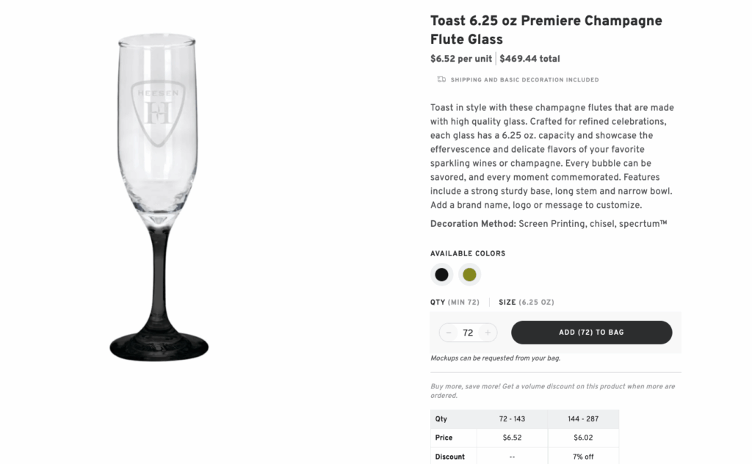Click the $6.52 per unit price
The height and width of the screenshot is (464, 752).
(x=460, y=59)
